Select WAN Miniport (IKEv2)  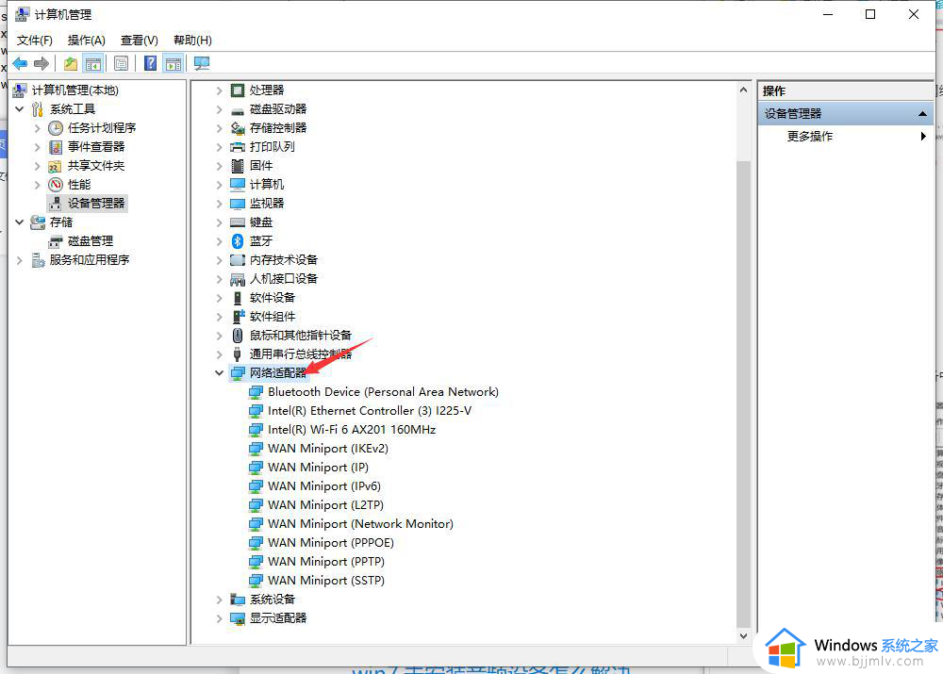pyautogui.click(x=328, y=449)
